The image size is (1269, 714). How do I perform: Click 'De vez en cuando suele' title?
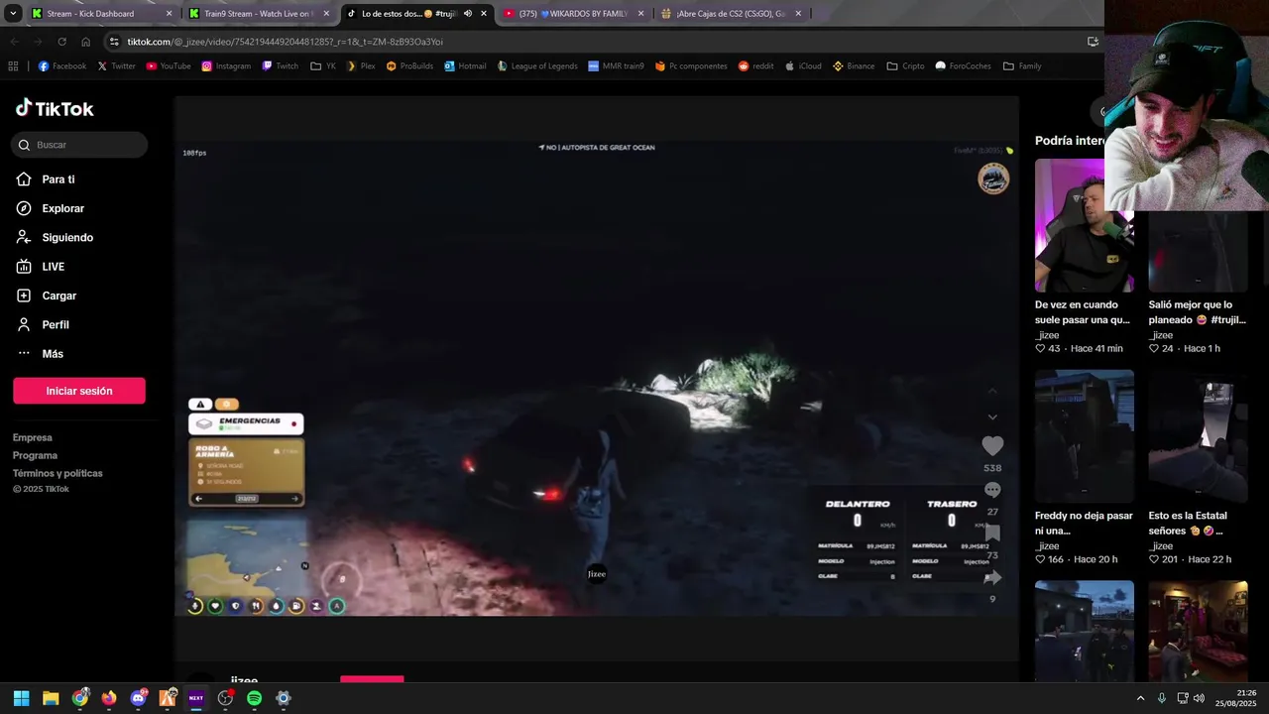[x=1084, y=312]
